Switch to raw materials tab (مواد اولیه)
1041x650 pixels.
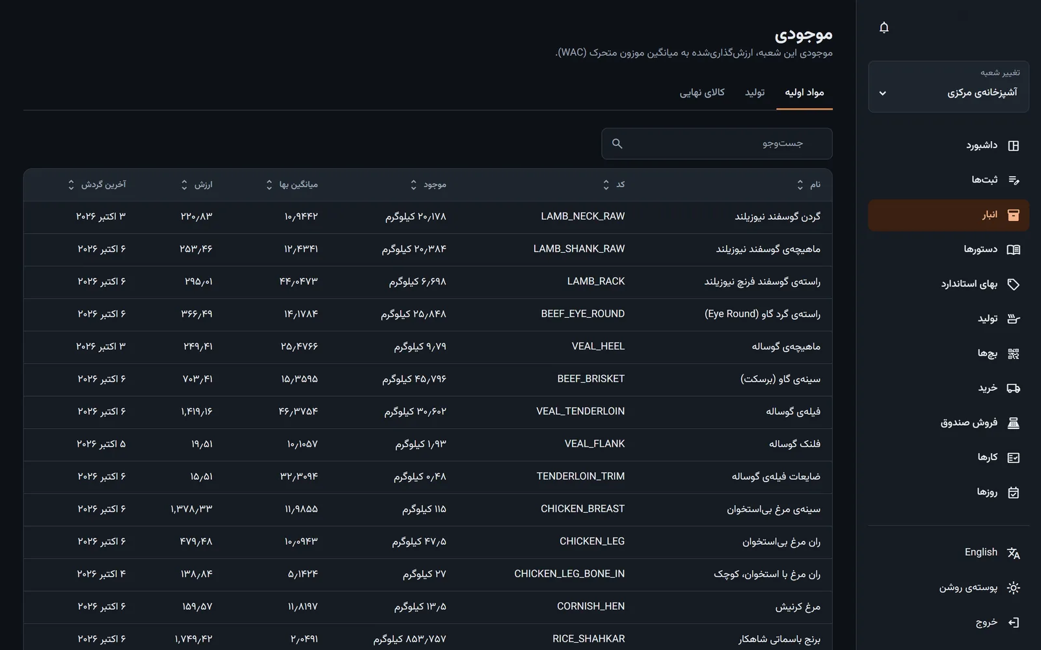804,93
